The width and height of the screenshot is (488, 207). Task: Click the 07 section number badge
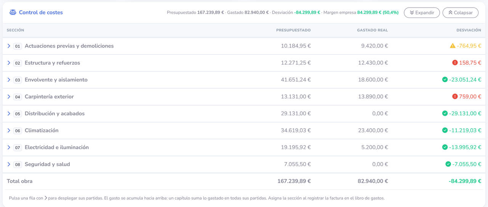pyautogui.click(x=18, y=148)
